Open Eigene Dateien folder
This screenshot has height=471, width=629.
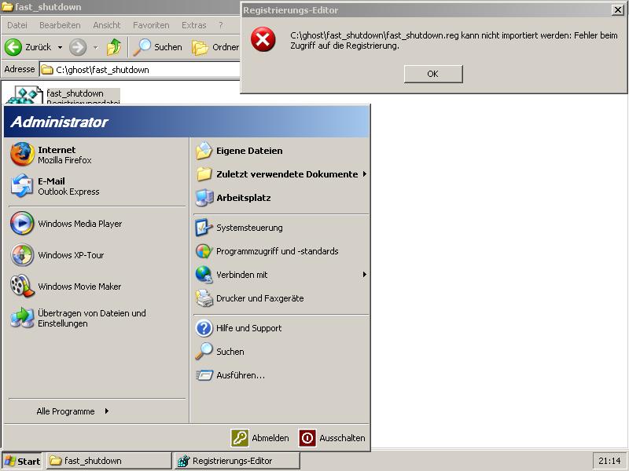pyautogui.click(x=281, y=151)
